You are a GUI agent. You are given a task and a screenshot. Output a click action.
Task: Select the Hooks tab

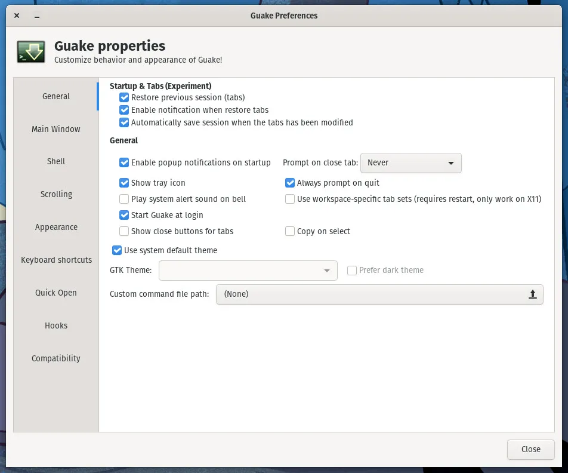point(56,325)
